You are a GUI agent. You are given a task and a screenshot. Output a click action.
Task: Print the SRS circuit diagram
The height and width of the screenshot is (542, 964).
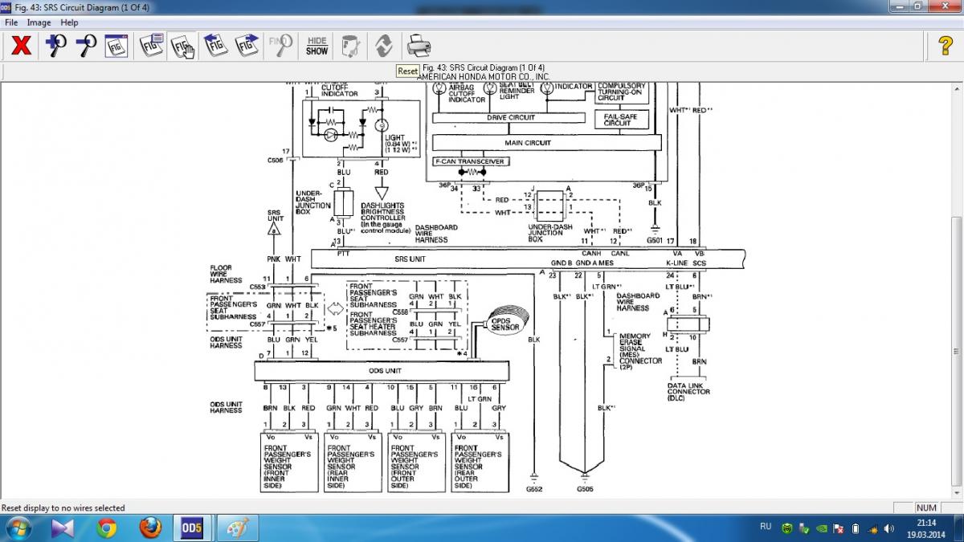[x=419, y=46]
